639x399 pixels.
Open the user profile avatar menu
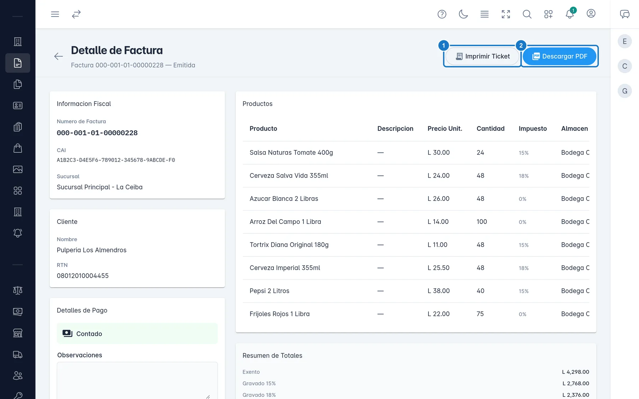click(x=591, y=13)
